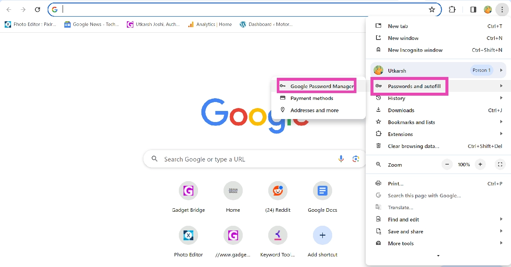Enter fullscreen mode from the Zoom row

tap(500, 165)
